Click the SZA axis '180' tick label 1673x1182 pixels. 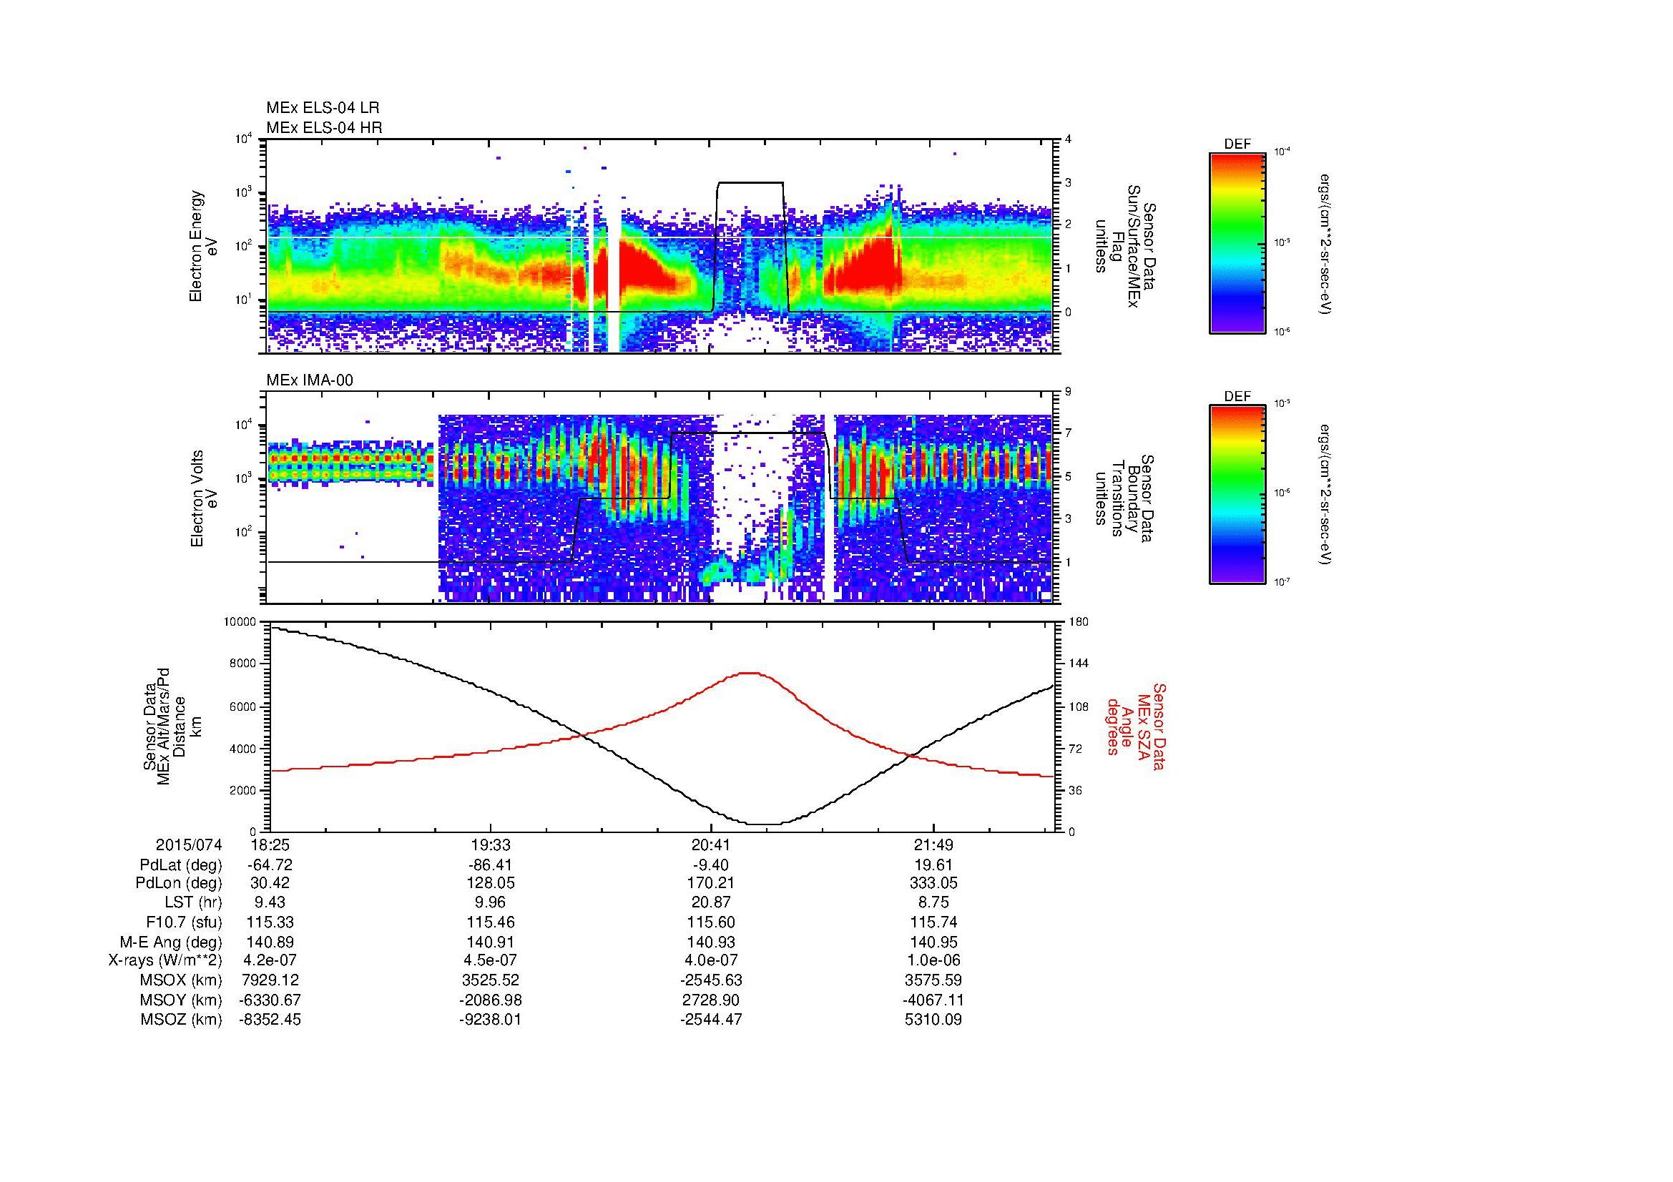1077,622
